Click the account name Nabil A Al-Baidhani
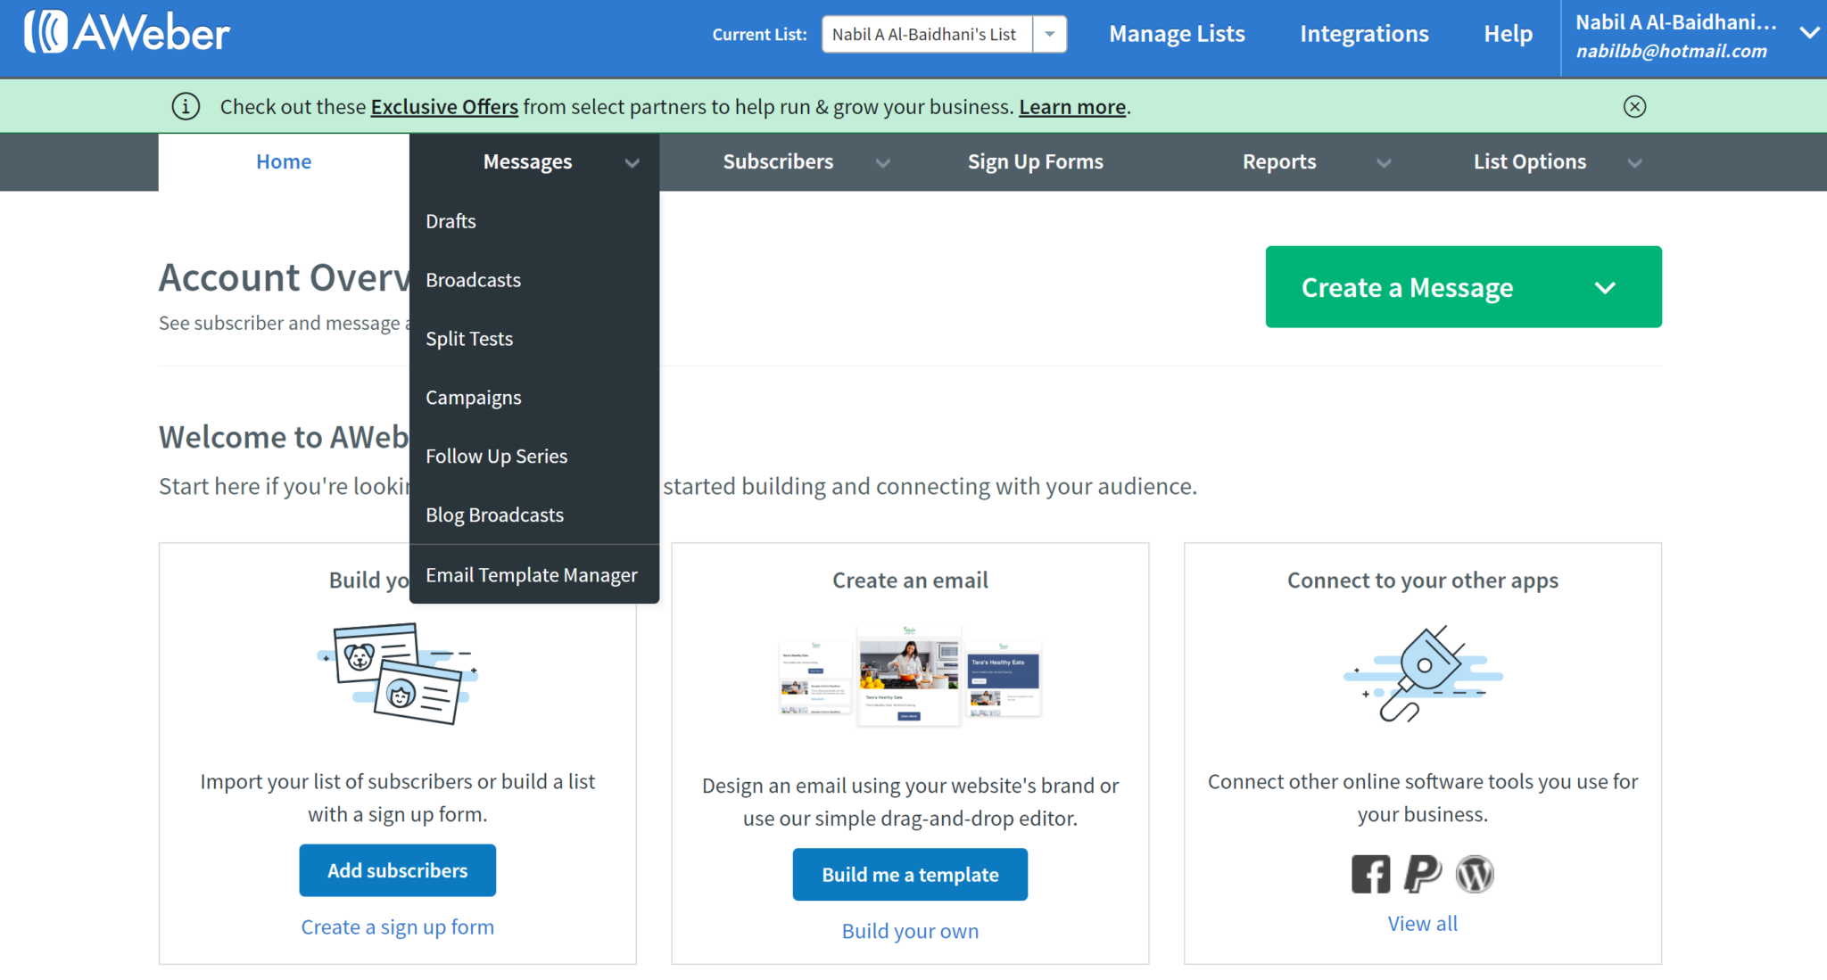 coord(1675,22)
